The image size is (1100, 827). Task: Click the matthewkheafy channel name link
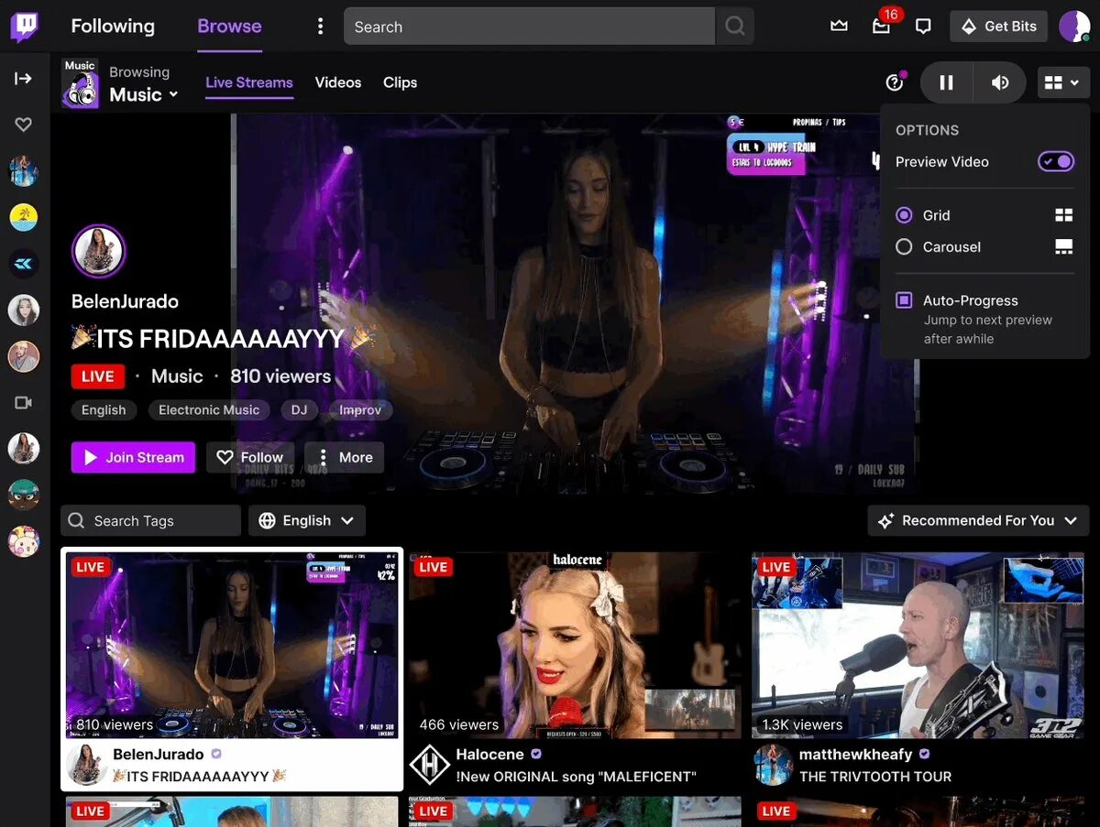coord(855,755)
